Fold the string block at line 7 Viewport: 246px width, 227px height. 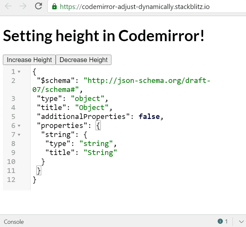[19, 135]
